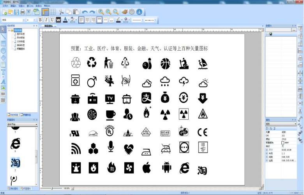Click the zoom slider at canvas bottom

click(52, 188)
